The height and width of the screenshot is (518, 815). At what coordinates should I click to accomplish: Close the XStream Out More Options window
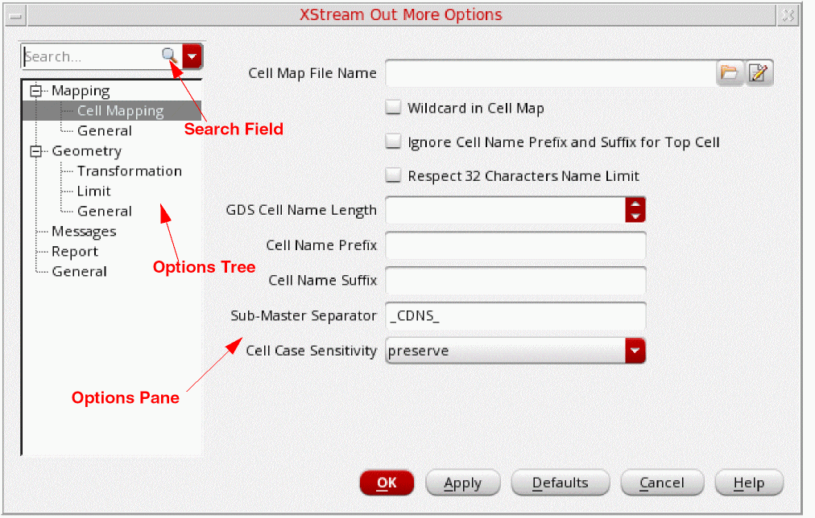[x=788, y=15]
